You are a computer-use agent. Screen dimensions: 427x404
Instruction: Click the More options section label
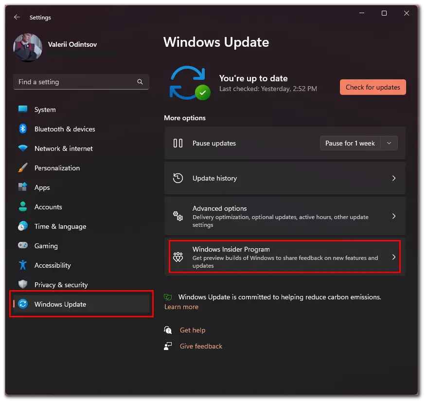point(185,118)
